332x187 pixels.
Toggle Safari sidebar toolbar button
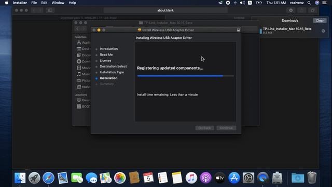50,10
